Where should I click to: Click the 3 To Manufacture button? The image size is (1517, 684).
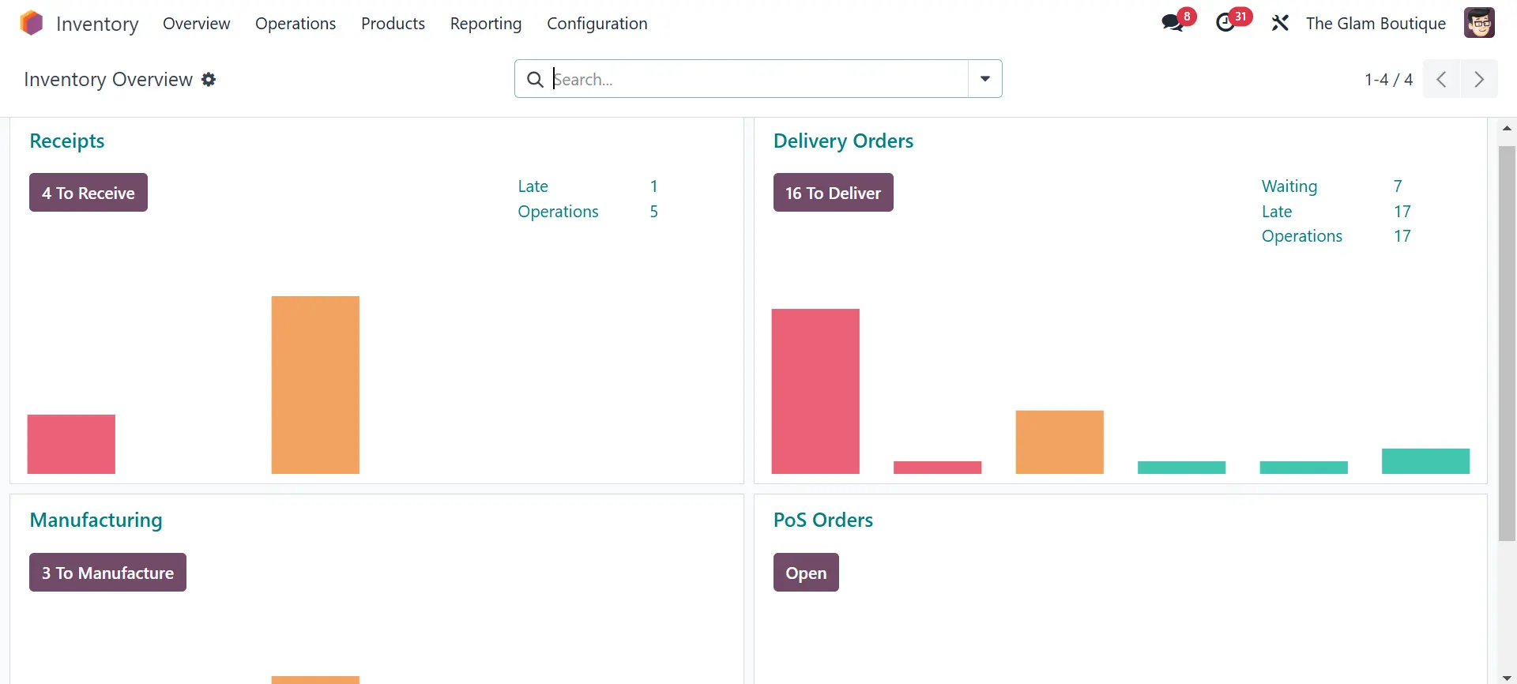pyautogui.click(x=107, y=573)
